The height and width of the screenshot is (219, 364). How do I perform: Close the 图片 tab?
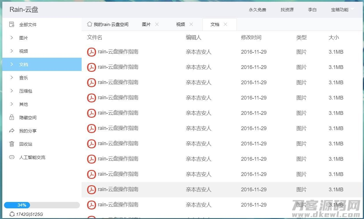pyautogui.click(x=157, y=25)
